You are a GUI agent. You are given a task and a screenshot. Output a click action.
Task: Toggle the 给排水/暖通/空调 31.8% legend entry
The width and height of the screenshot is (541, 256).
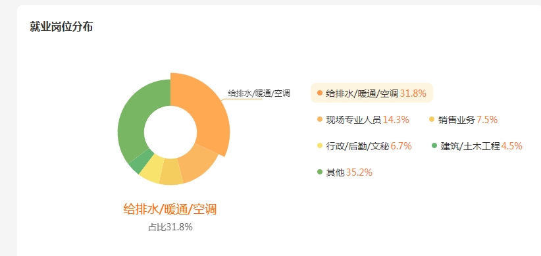372,93
